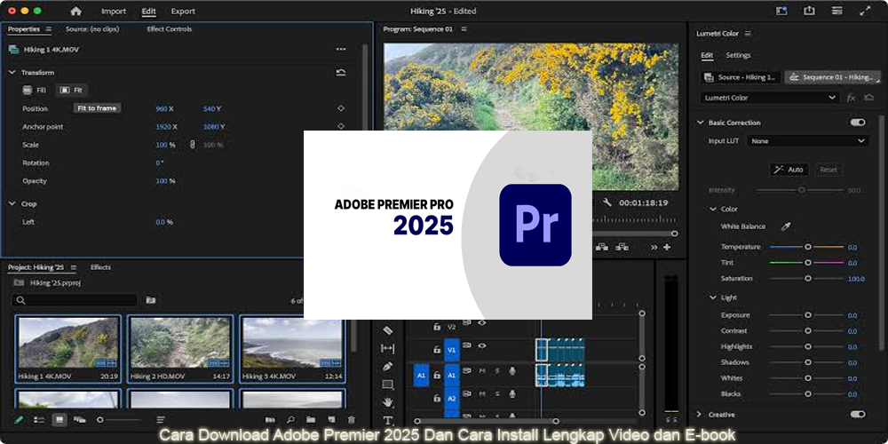
Task: Click the Project panel Find magnifier icon
Action: pos(290,420)
